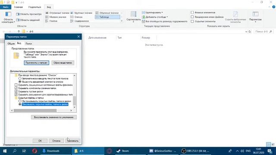This screenshot has height=155, width=276.
Task: Choose the 'Список' layout
Action: coord(77,17)
